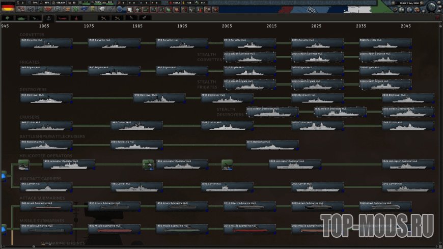Choose the 2005 Battleship Hull
The image size is (443, 249).
coord(136,145)
